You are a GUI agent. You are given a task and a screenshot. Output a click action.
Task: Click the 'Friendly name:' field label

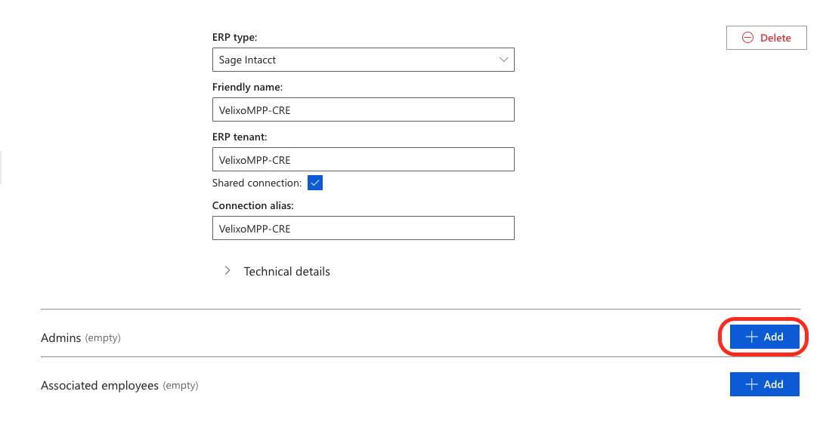click(247, 87)
